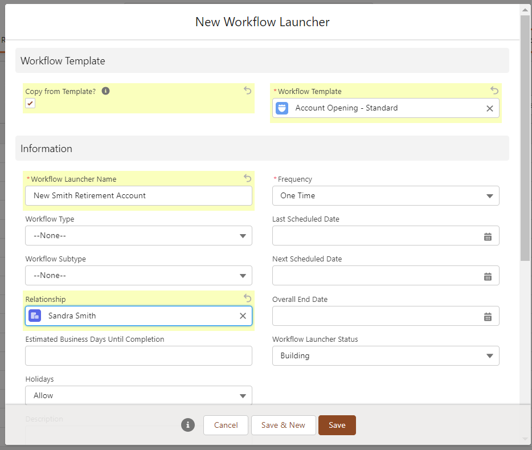Click the Sandra Smith relationship text
The height and width of the screenshot is (450, 532).
coord(72,316)
